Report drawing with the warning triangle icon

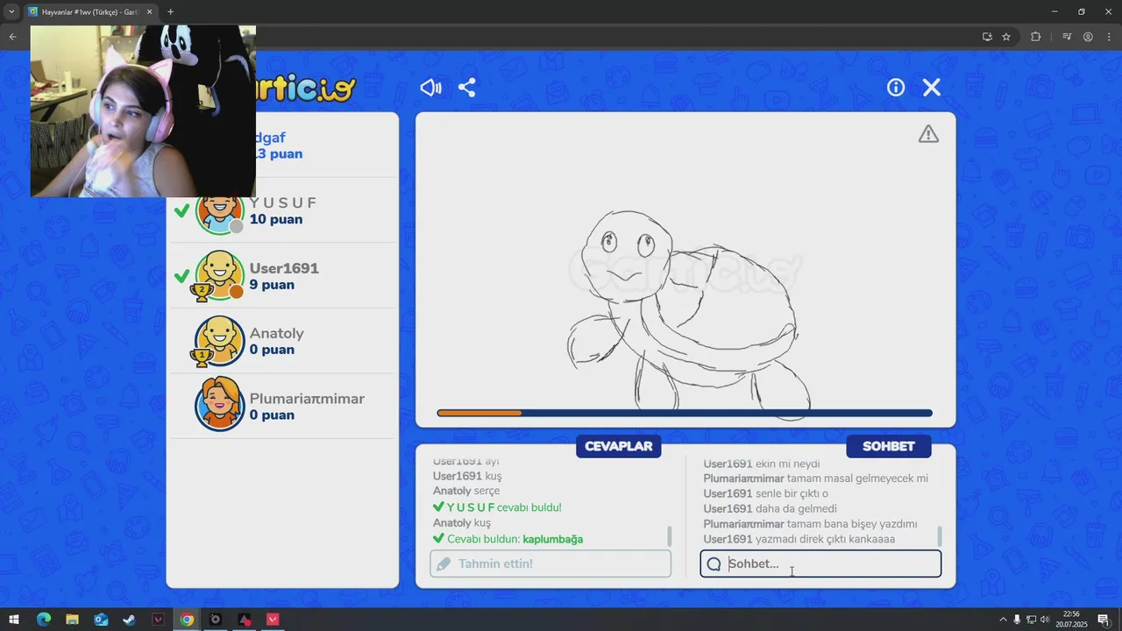pyautogui.click(x=928, y=134)
